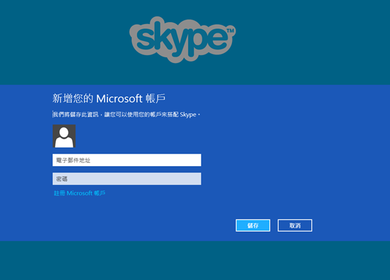390x280 pixels.
Task: Click the word Skype in the description
Action: [188, 115]
